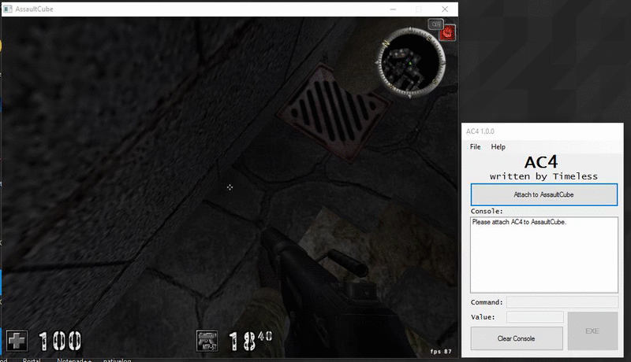Screen dimensions: 631x362
Task: Open the Help menu in AC4
Action: point(498,147)
